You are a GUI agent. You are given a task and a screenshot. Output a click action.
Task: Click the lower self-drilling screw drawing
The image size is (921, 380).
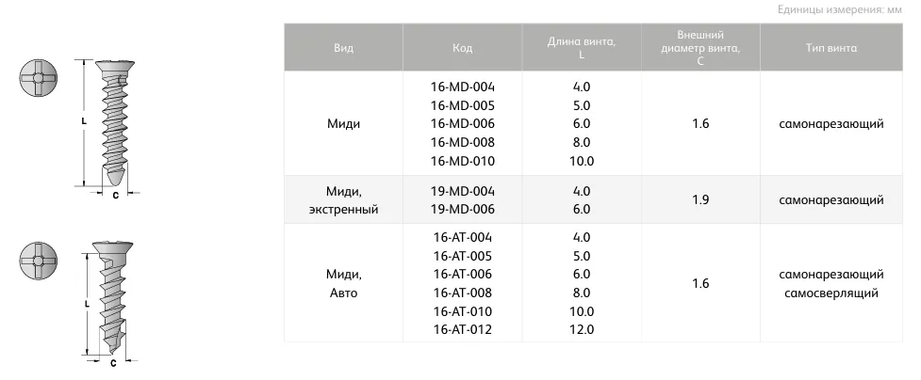click(111, 296)
